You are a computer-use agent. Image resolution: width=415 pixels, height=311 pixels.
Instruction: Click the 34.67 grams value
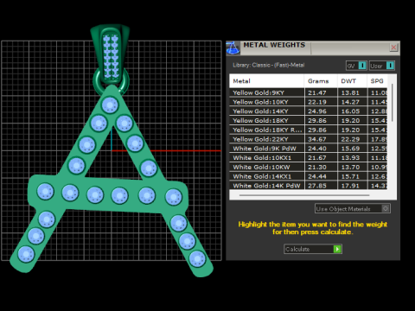(x=316, y=139)
